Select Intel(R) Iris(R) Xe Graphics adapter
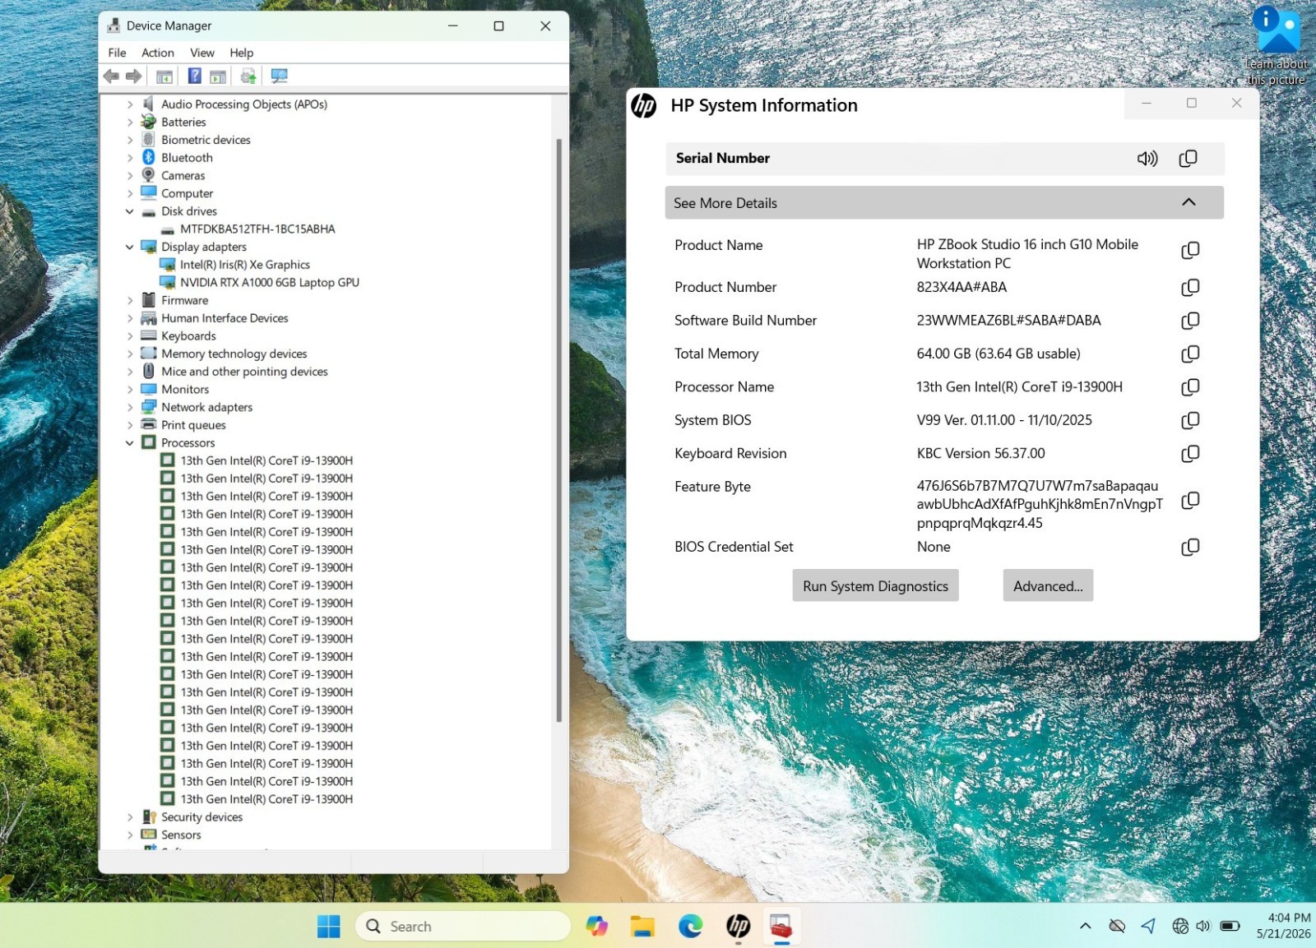1316x948 pixels. click(x=245, y=266)
